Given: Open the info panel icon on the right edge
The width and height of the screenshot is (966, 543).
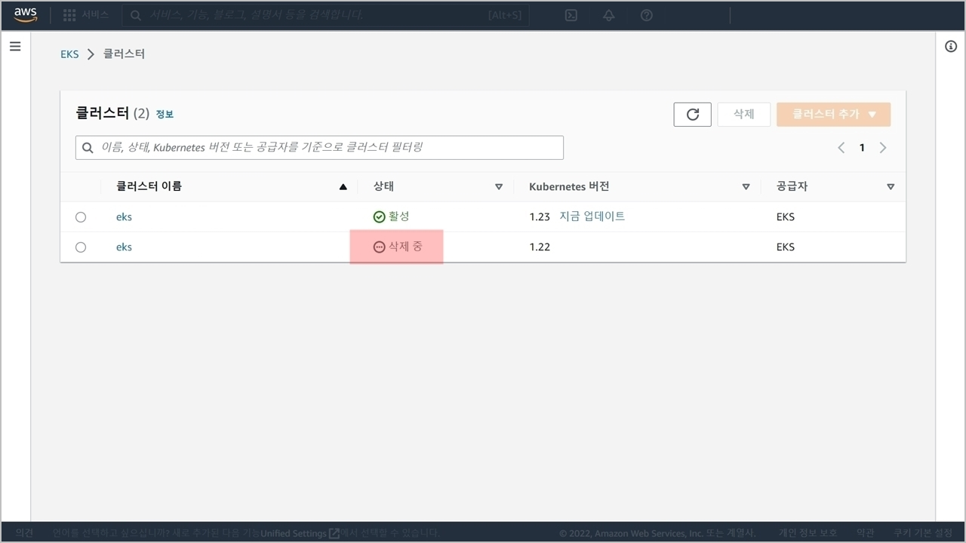Looking at the screenshot, I should point(951,47).
